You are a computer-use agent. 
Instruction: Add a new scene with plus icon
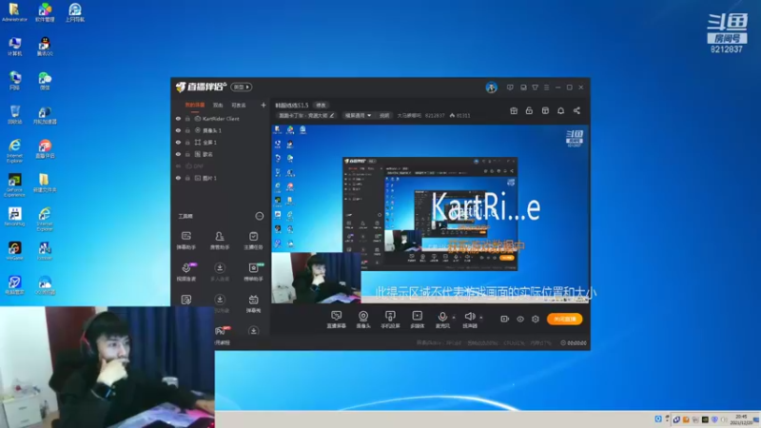[263, 105]
